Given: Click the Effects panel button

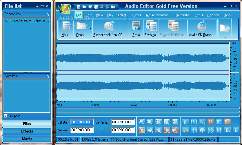Looking at the screenshot, I should (27, 131).
